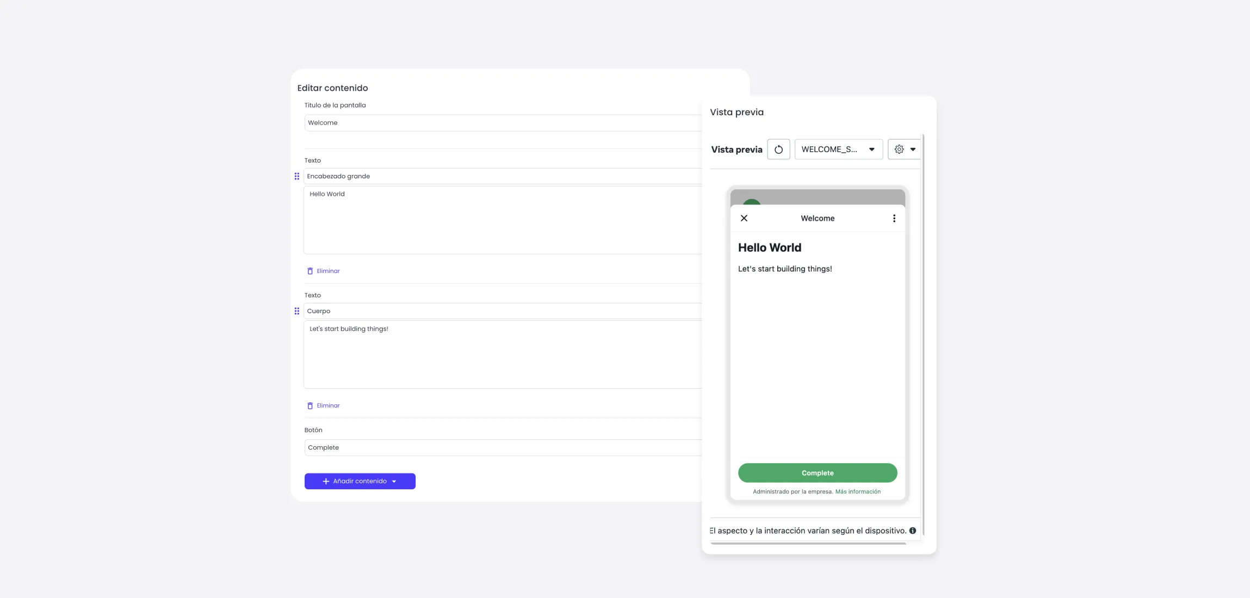This screenshot has height=598, width=1250.
Task: Click the Añadir contenido button
Action: (360, 481)
